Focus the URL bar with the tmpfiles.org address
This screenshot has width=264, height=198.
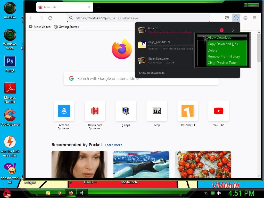click(x=138, y=18)
